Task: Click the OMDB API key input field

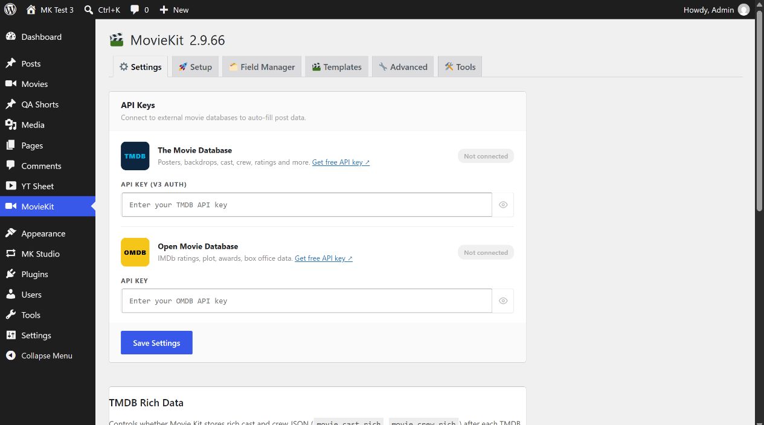Action: [307, 301]
